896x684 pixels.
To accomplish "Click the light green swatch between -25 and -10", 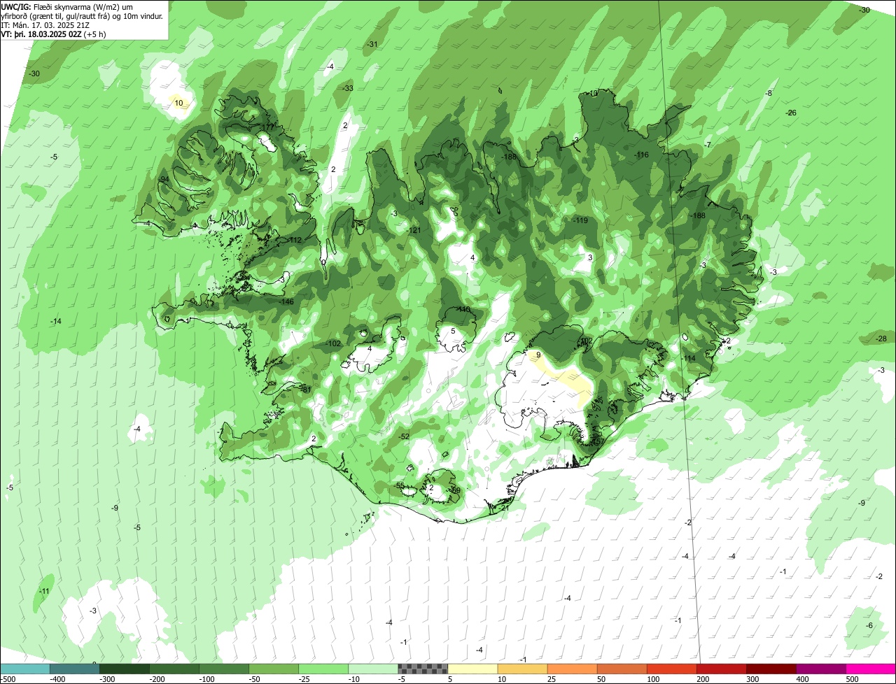I will [323, 669].
